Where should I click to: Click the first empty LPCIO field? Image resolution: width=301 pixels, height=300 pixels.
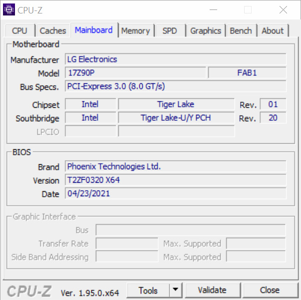point(90,131)
